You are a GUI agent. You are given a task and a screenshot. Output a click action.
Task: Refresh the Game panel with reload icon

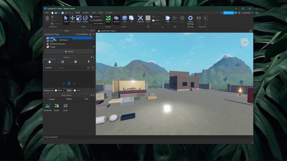(91, 34)
